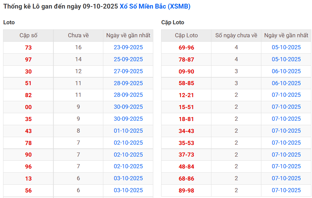
Task: Click the date 23-09-2025 link
Action: [x=128, y=48]
